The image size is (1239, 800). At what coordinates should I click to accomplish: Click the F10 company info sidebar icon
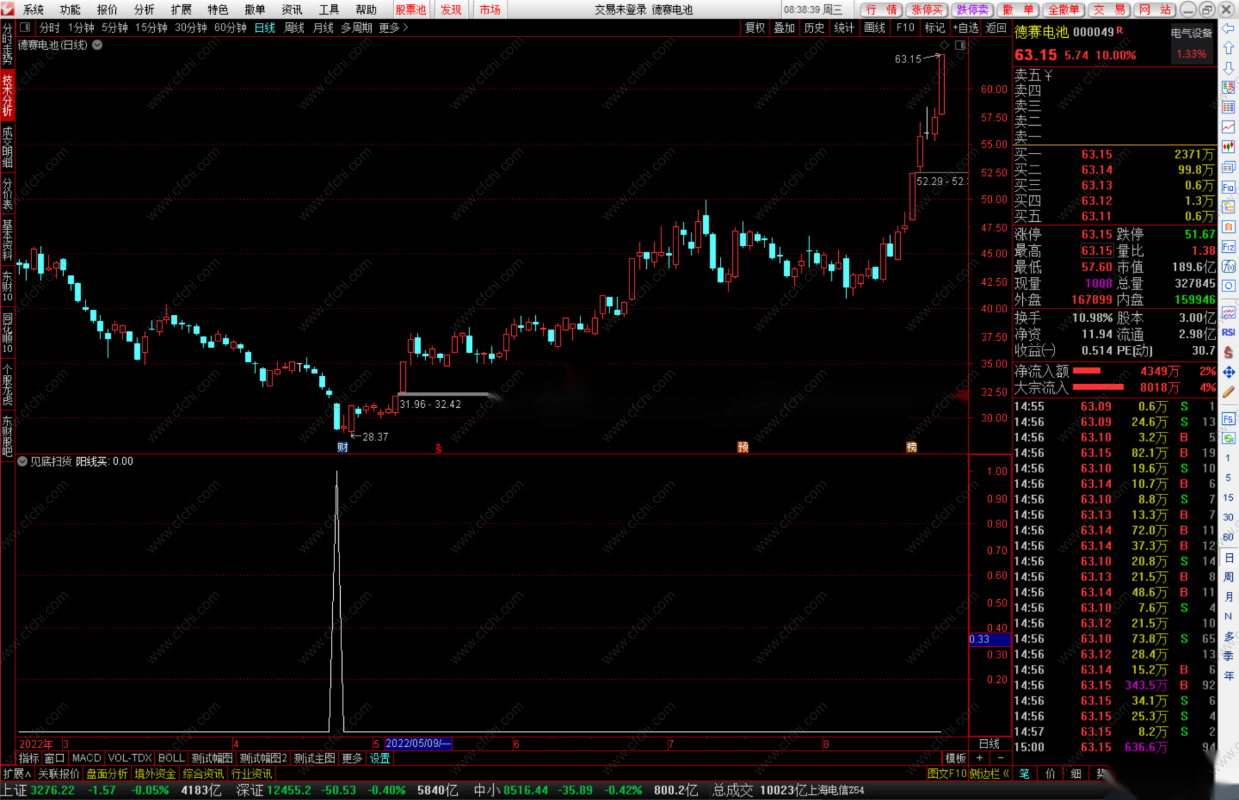1228,187
